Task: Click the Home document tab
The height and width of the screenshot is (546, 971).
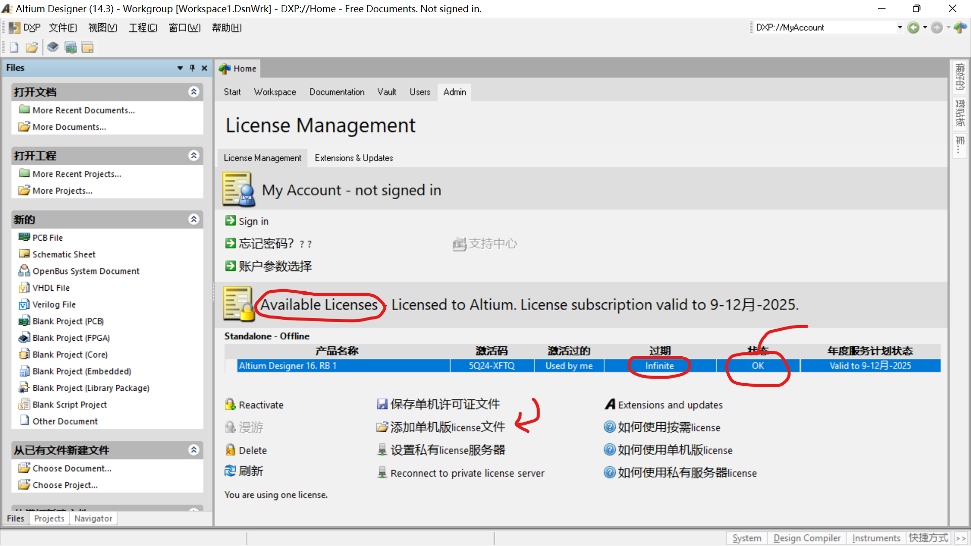Action: click(x=238, y=68)
